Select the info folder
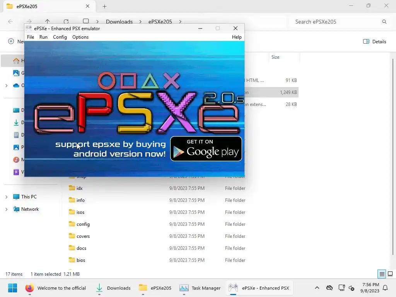 80,200
